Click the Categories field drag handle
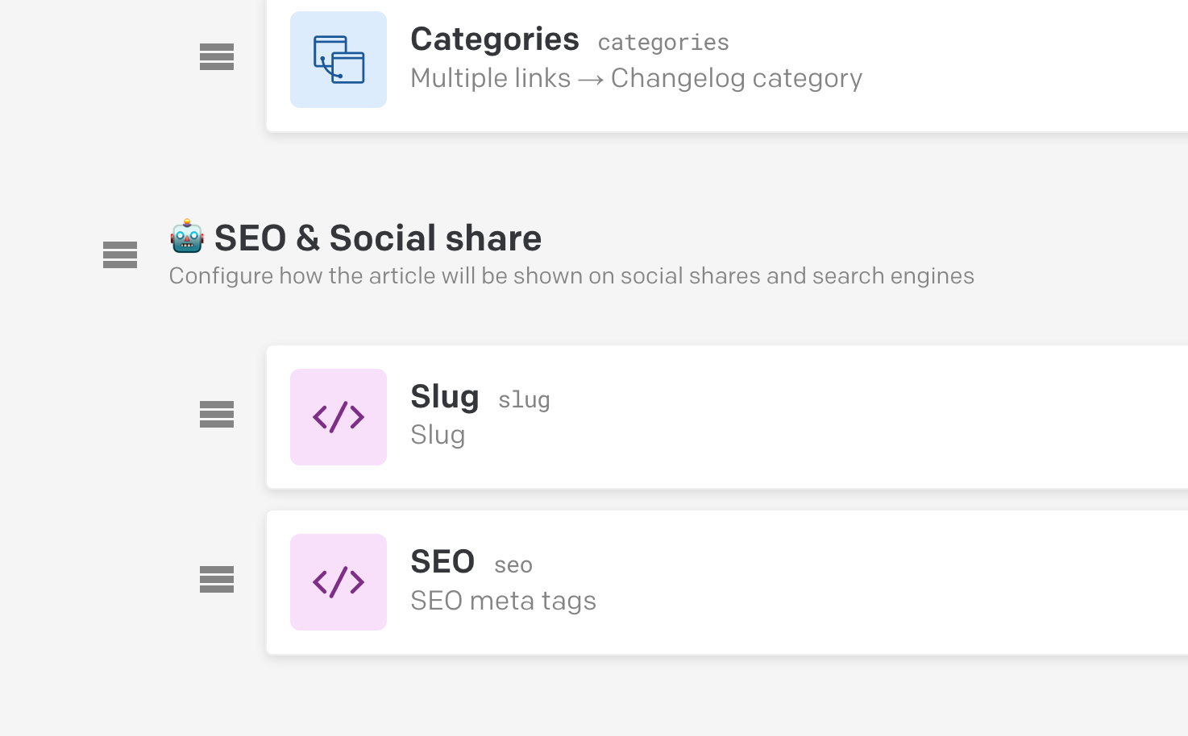The image size is (1188, 736). [217, 57]
